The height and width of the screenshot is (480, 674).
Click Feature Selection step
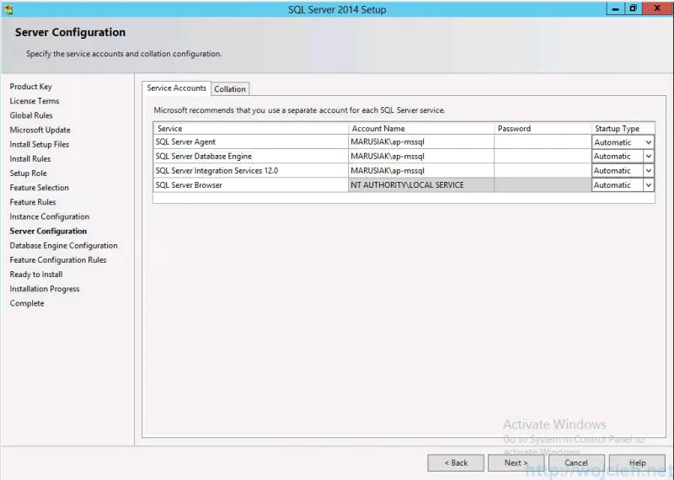point(39,187)
